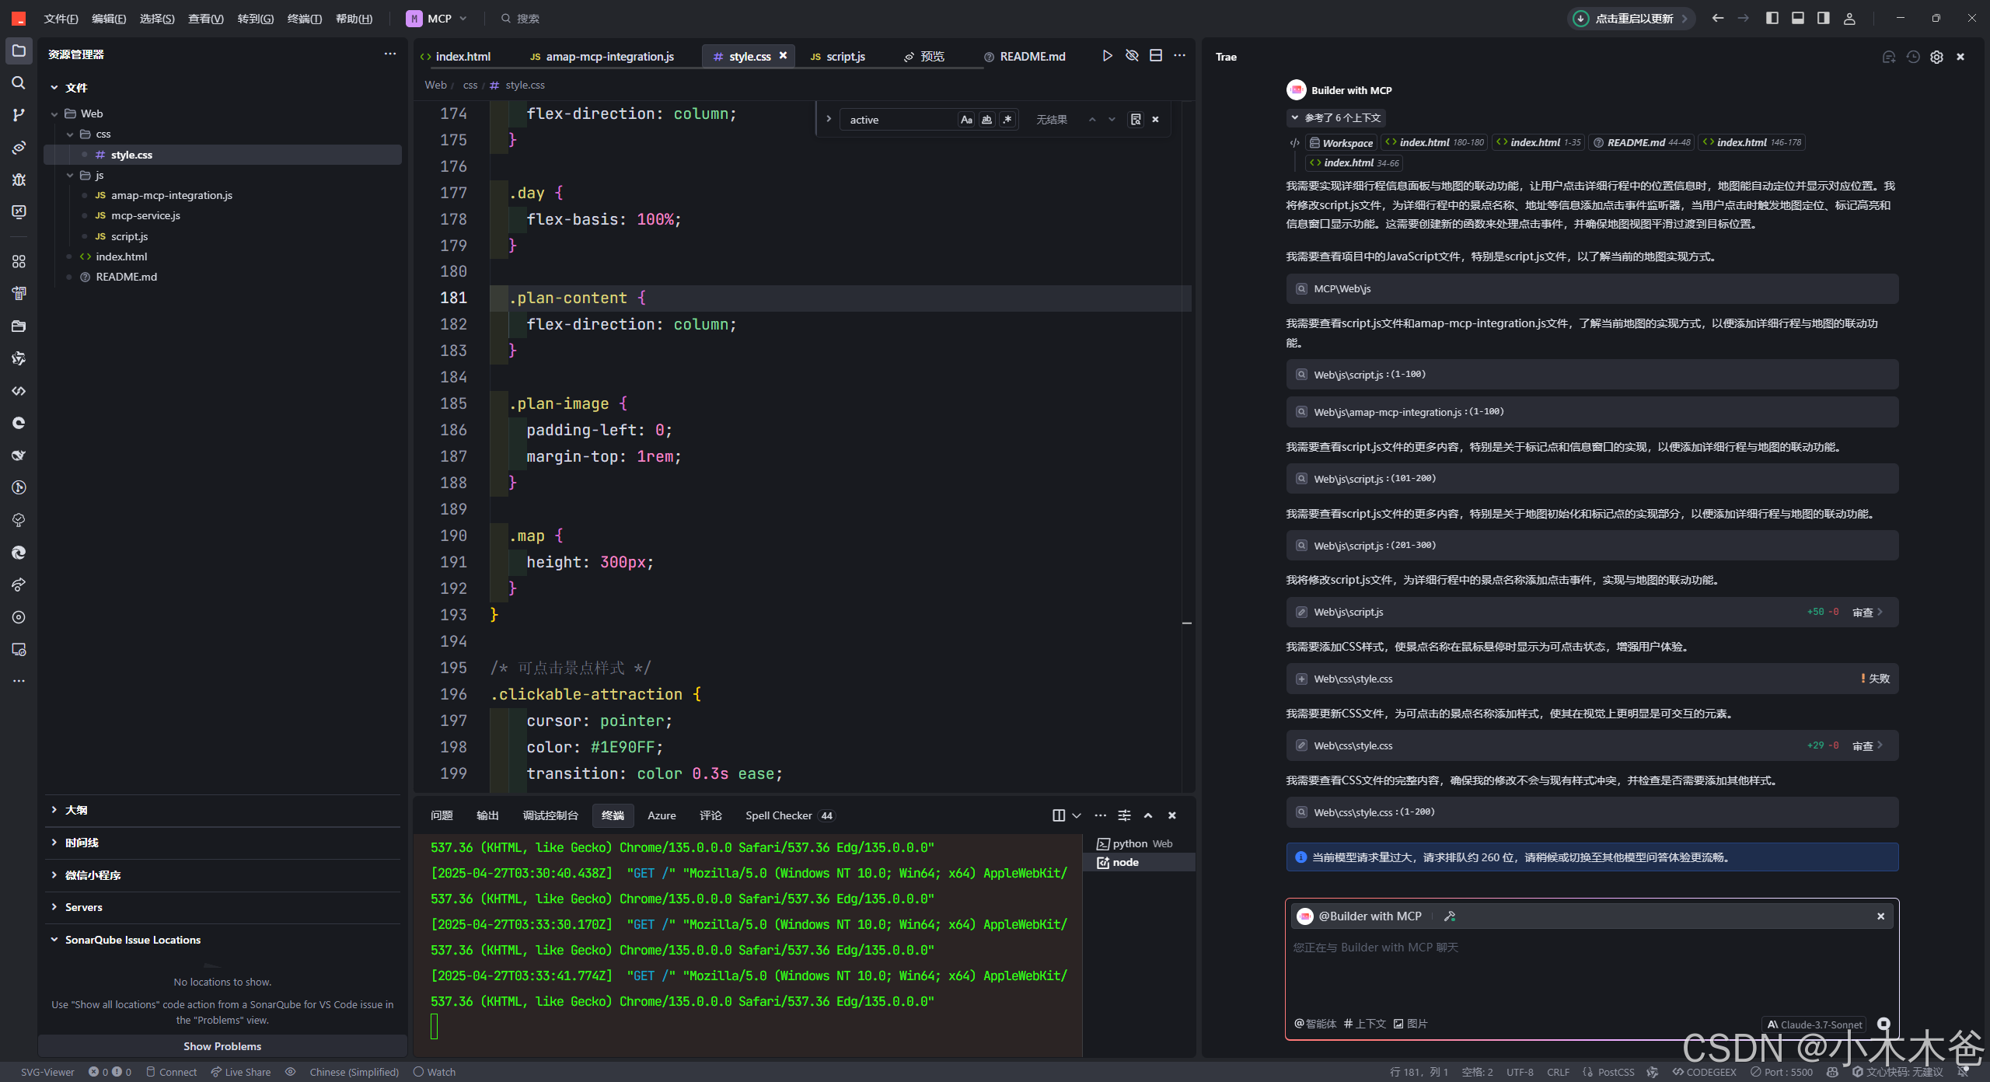
Task: Open the Claude-3.7-Sonnet model selector
Action: point(1815,1024)
